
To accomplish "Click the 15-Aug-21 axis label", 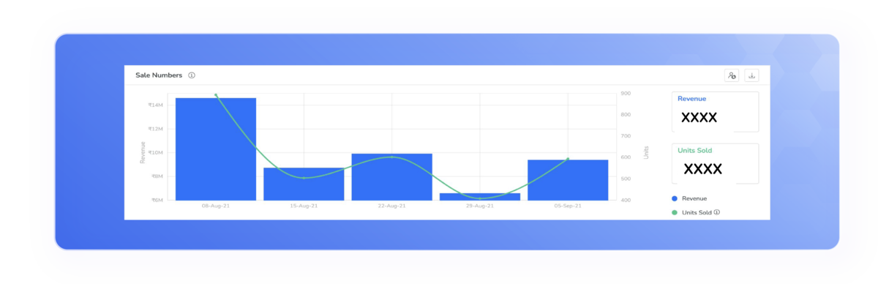I will click(x=304, y=206).
